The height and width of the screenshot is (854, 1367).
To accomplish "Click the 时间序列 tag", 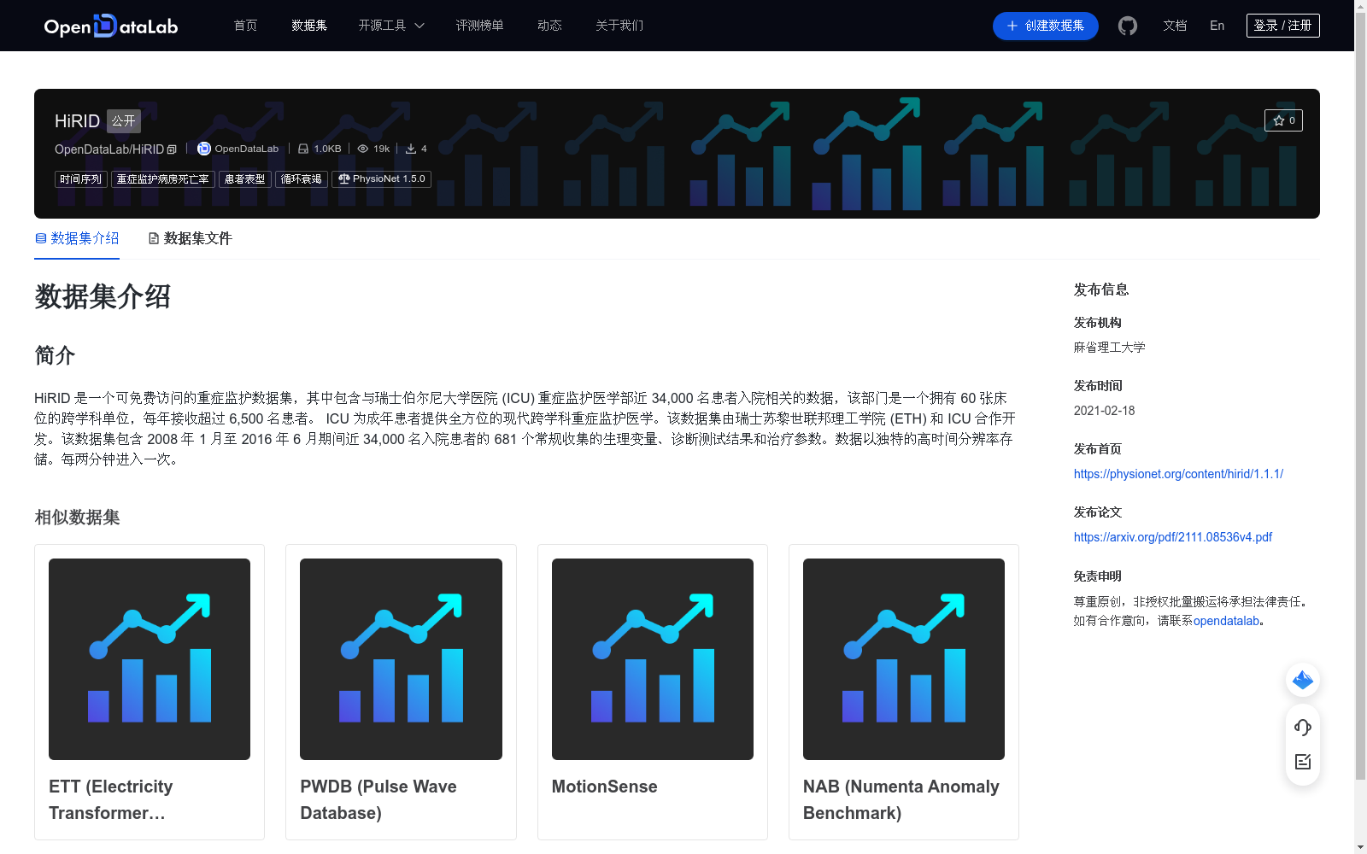I will click(81, 179).
